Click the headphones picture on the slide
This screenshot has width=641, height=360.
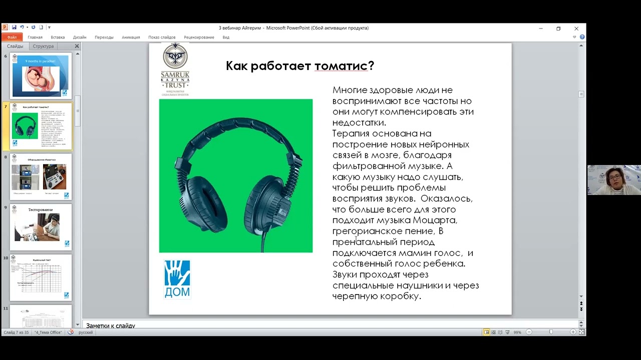pos(236,175)
